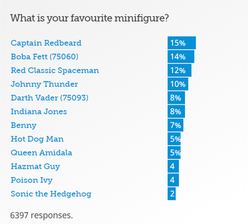This screenshot has height=224, width=248.
Task: Open the Johnny Thunder link
Action: tap(44, 84)
